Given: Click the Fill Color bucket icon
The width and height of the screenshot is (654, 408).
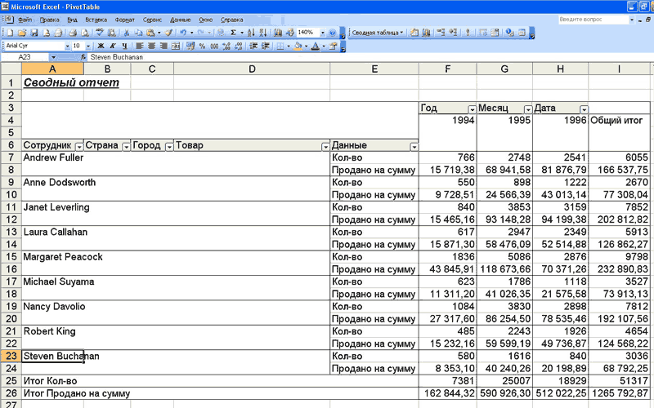Looking at the screenshot, I should pos(297,47).
